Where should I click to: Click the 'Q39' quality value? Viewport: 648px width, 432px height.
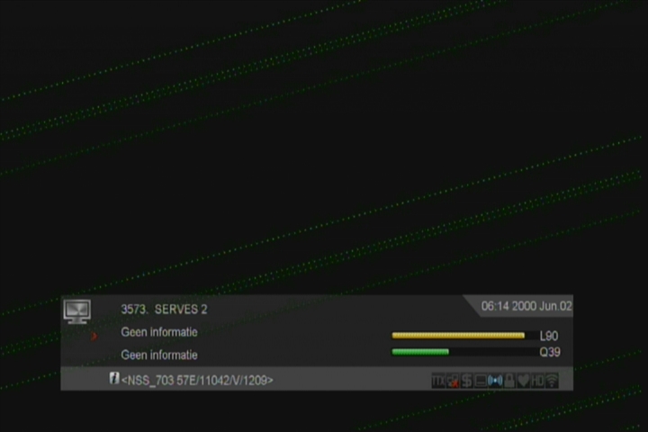550,352
